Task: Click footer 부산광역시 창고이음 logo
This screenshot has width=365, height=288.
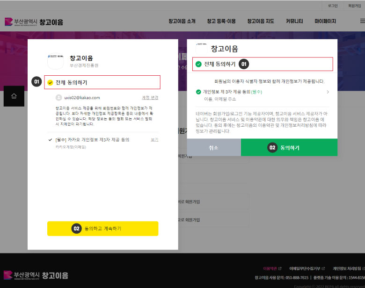Action: [36, 275]
